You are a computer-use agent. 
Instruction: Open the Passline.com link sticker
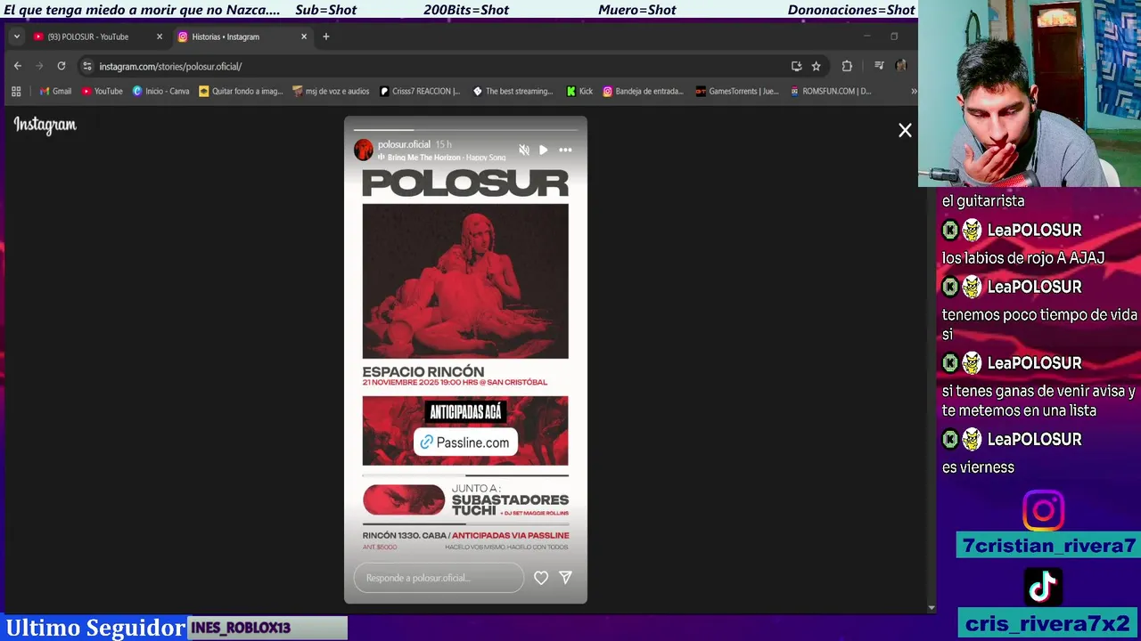click(x=465, y=442)
